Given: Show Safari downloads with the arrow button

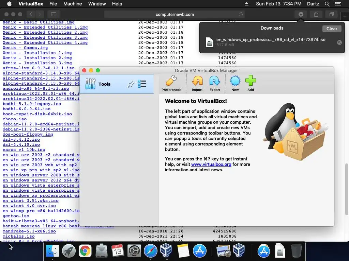Looking at the screenshot, I should [301, 14].
